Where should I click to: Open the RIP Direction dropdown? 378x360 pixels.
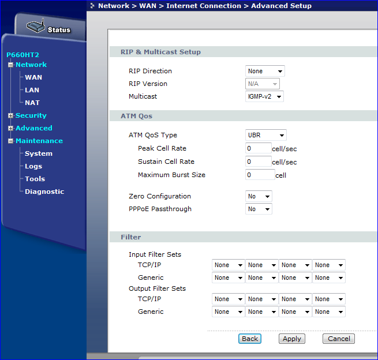[265, 71]
